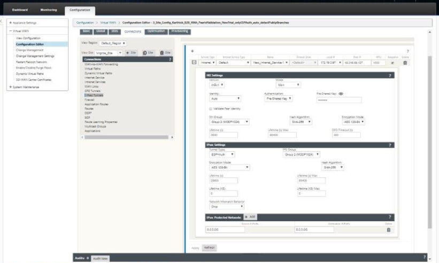This screenshot has width=439, height=263.
Task: Open help for IPsec Settings
Action: click(x=390, y=145)
